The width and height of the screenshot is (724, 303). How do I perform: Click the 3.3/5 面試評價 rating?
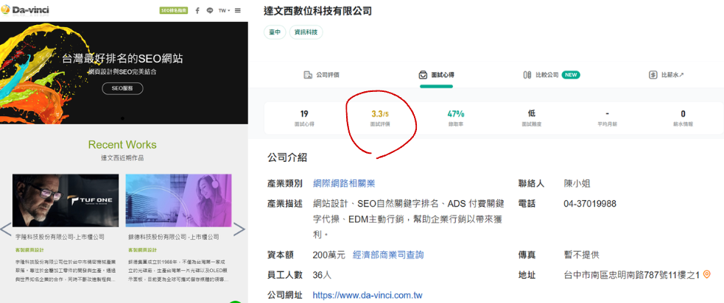pyautogui.click(x=380, y=118)
